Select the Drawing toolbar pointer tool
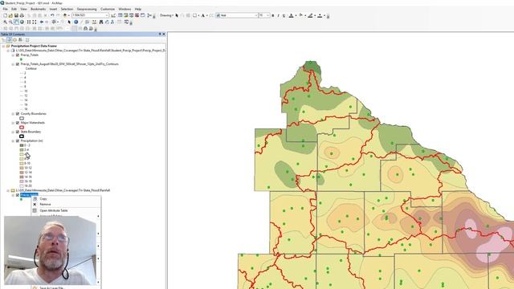 [177, 15]
